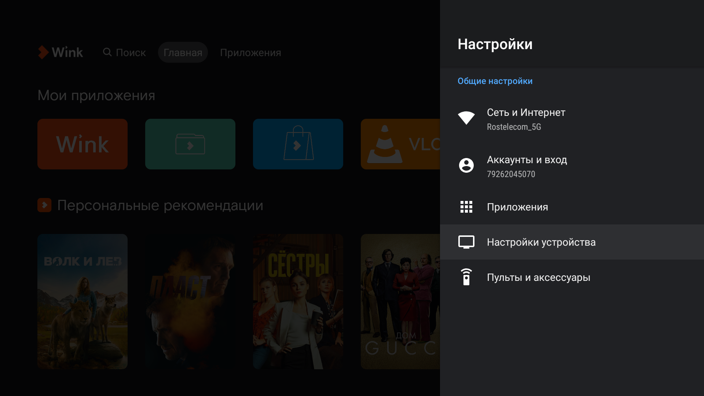Click the search magnifier icon

(x=107, y=52)
